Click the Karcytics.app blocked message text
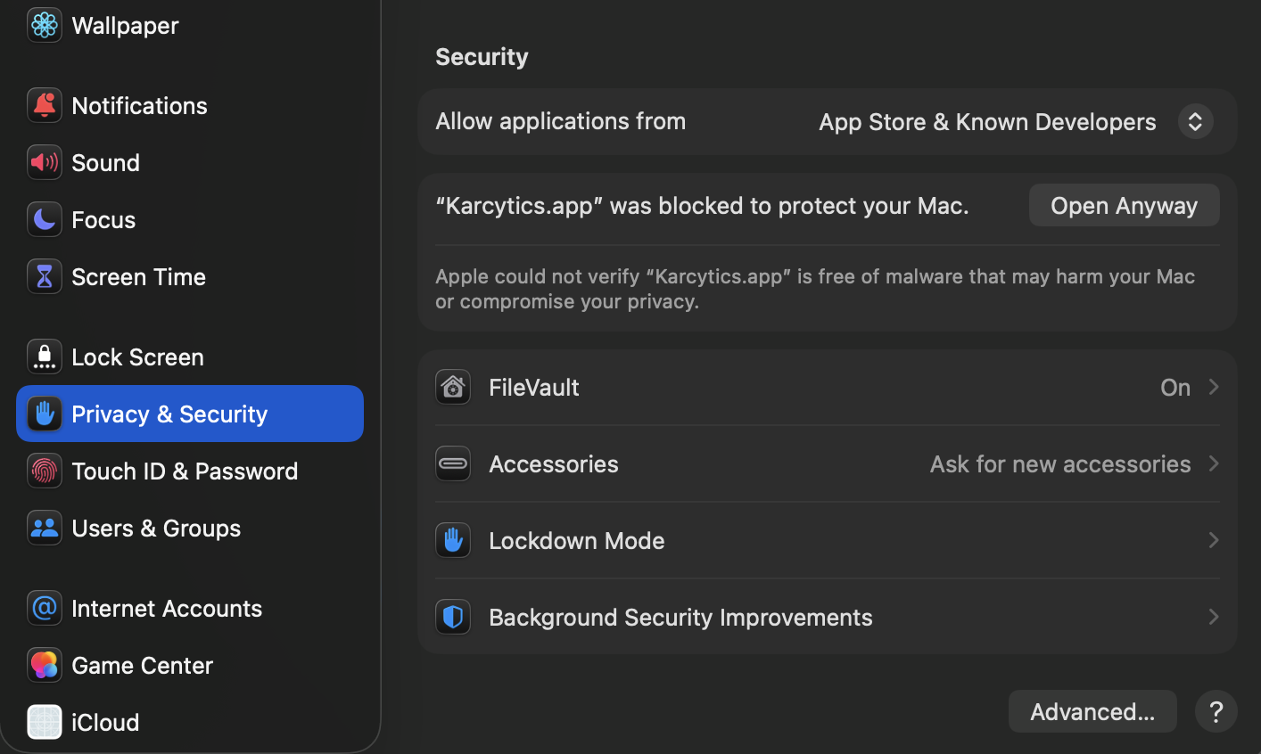This screenshot has width=1261, height=754. (x=702, y=206)
